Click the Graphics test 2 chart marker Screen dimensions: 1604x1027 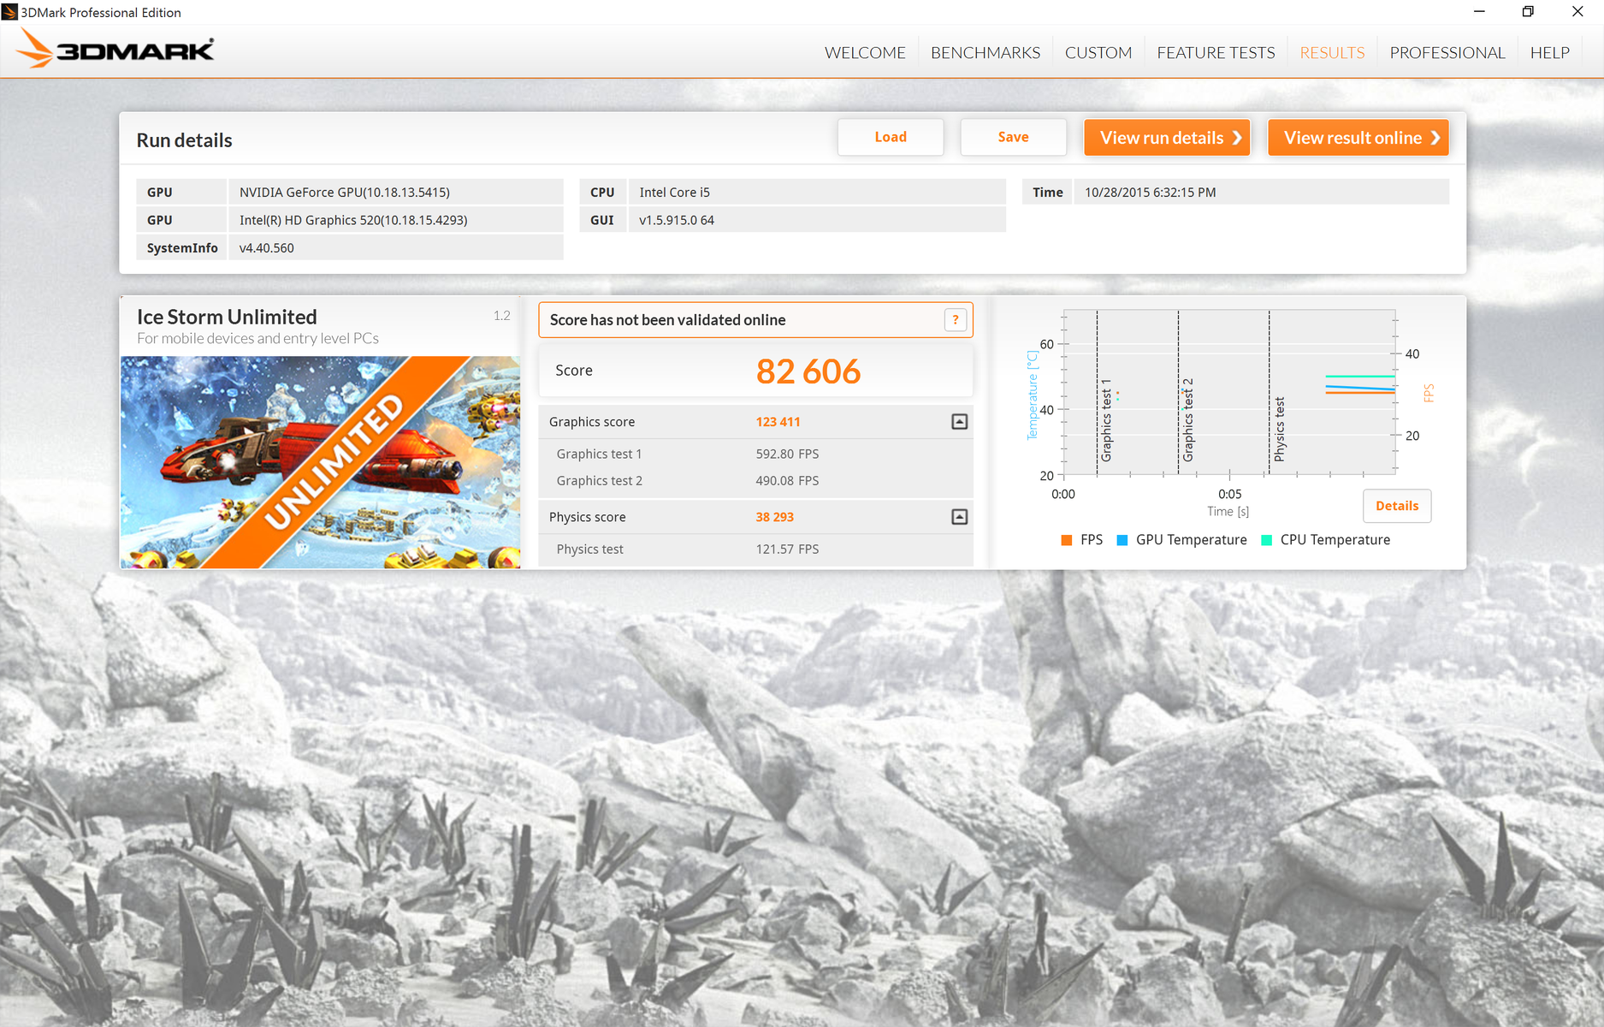(x=1187, y=420)
